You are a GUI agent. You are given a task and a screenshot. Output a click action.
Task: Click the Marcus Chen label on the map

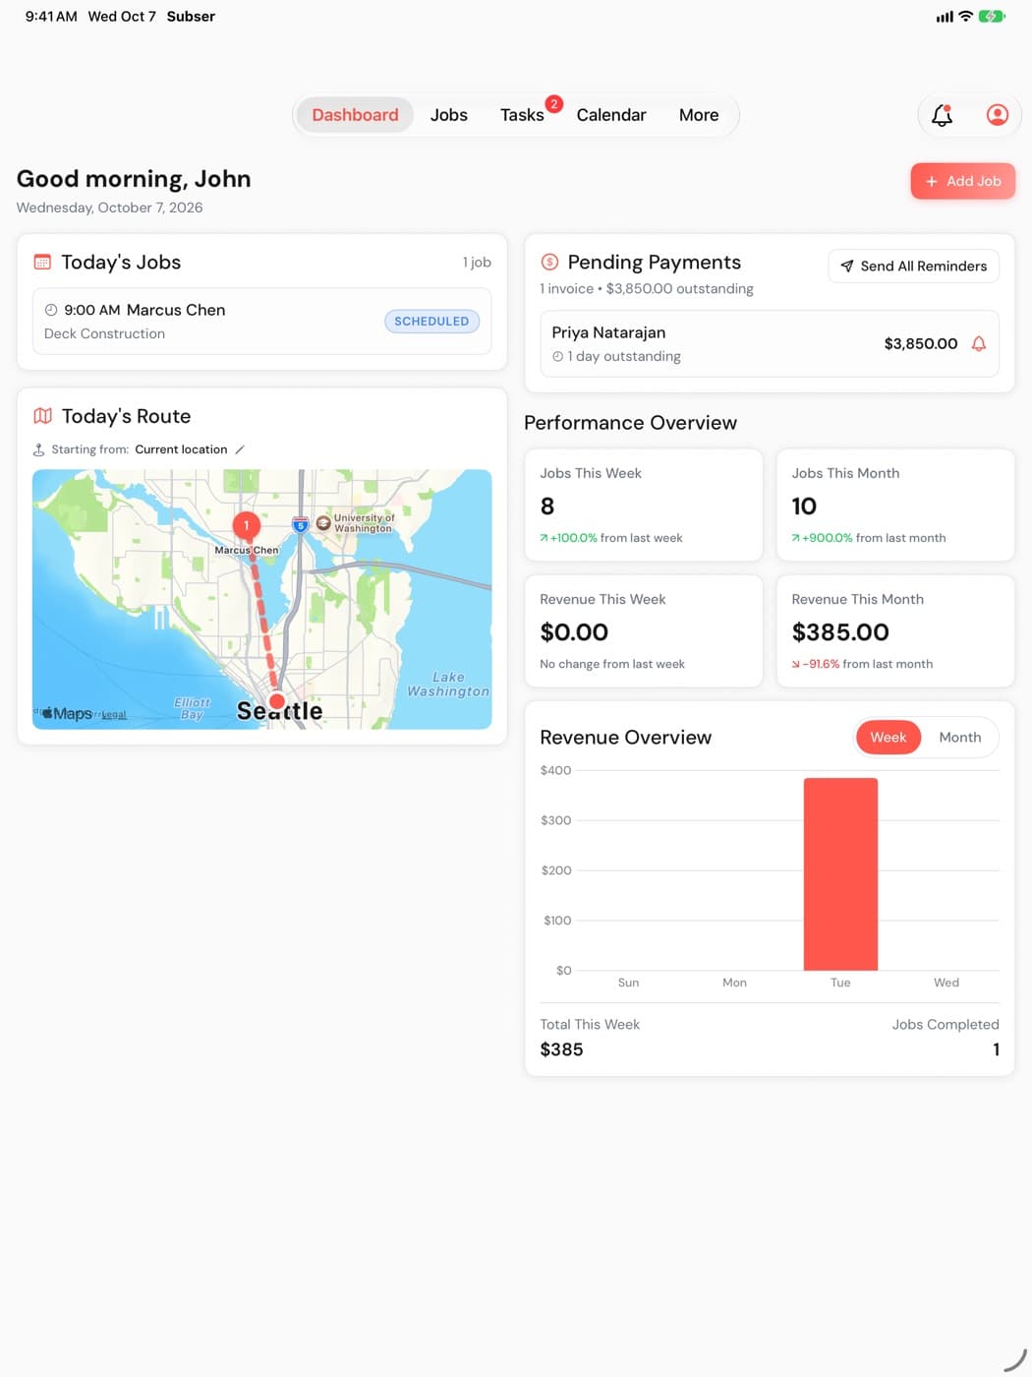tap(246, 550)
